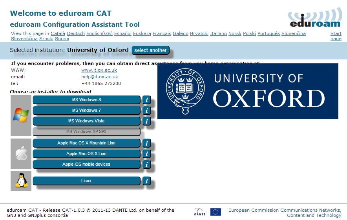
Task: Click 'Welcome to eduroam CAT' heading
Action: tap(60, 13)
